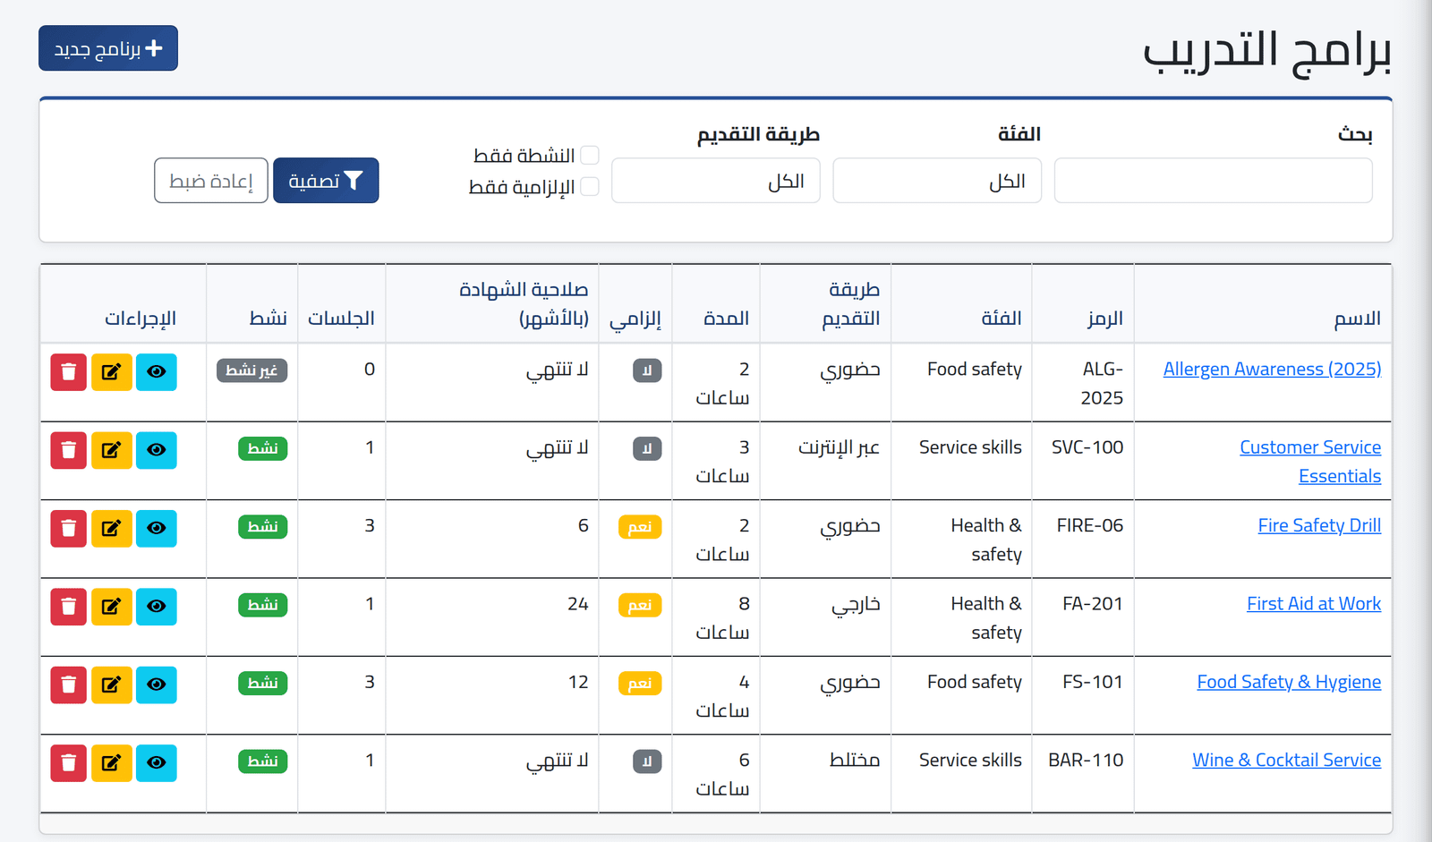Open the Fire Safety Drill link
Image resolution: width=1432 pixels, height=842 pixels.
pos(1319,525)
